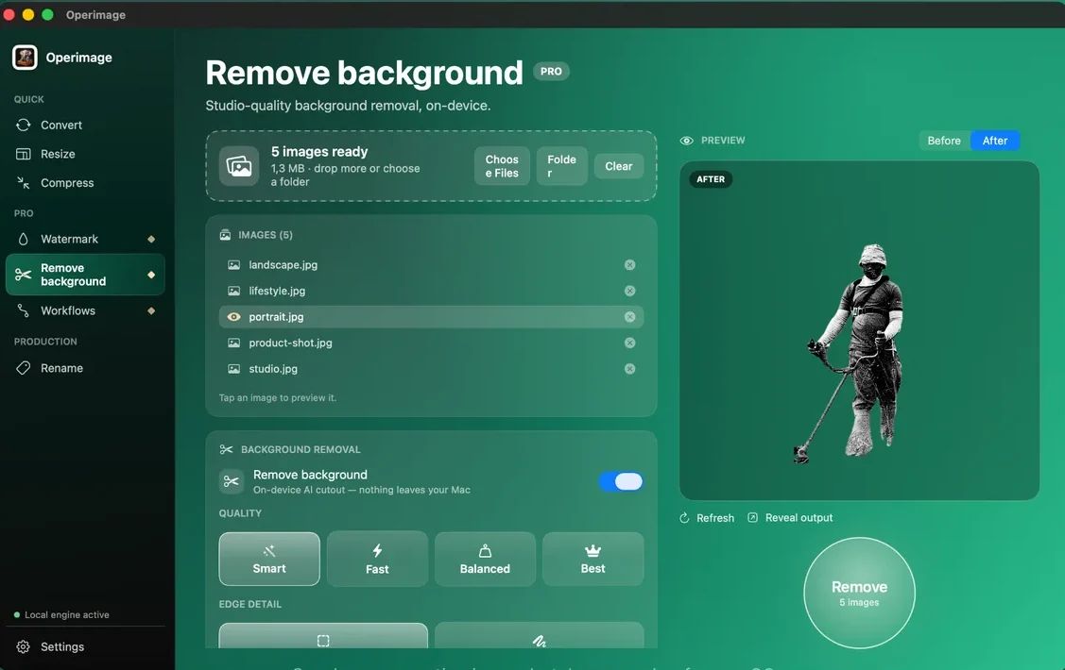The width and height of the screenshot is (1065, 670).
Task: Select the Workflows sidebar item
Action: (x=85, y=310)
